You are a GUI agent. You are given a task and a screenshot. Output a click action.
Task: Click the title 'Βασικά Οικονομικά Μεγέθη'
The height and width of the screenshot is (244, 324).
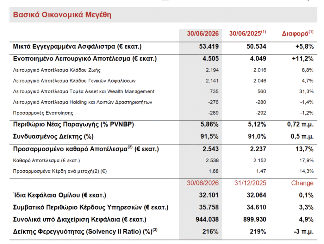(x=62, y=15)
